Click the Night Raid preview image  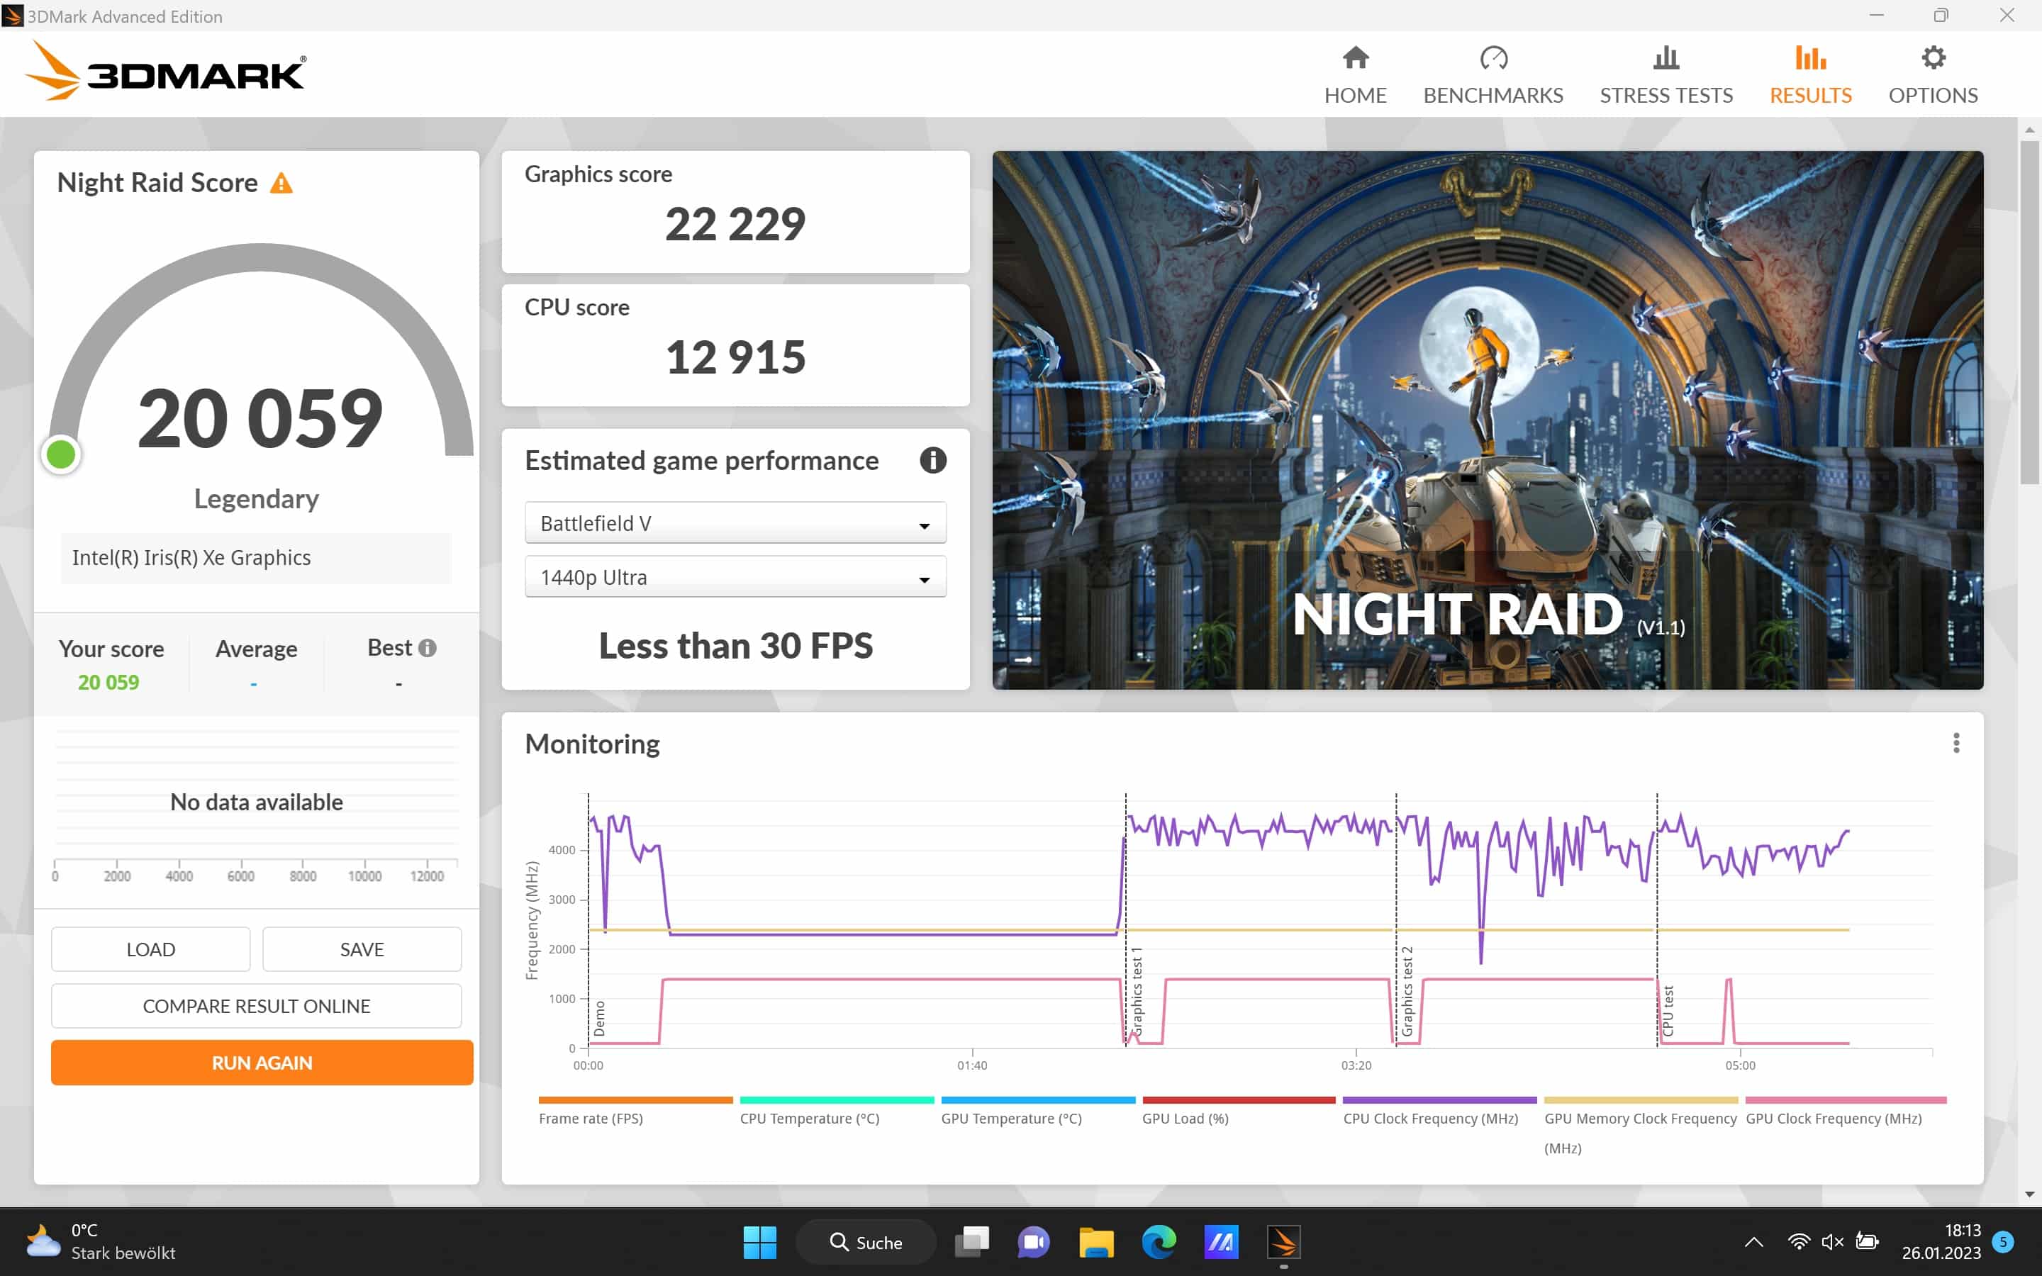[x=1487, y=420]
